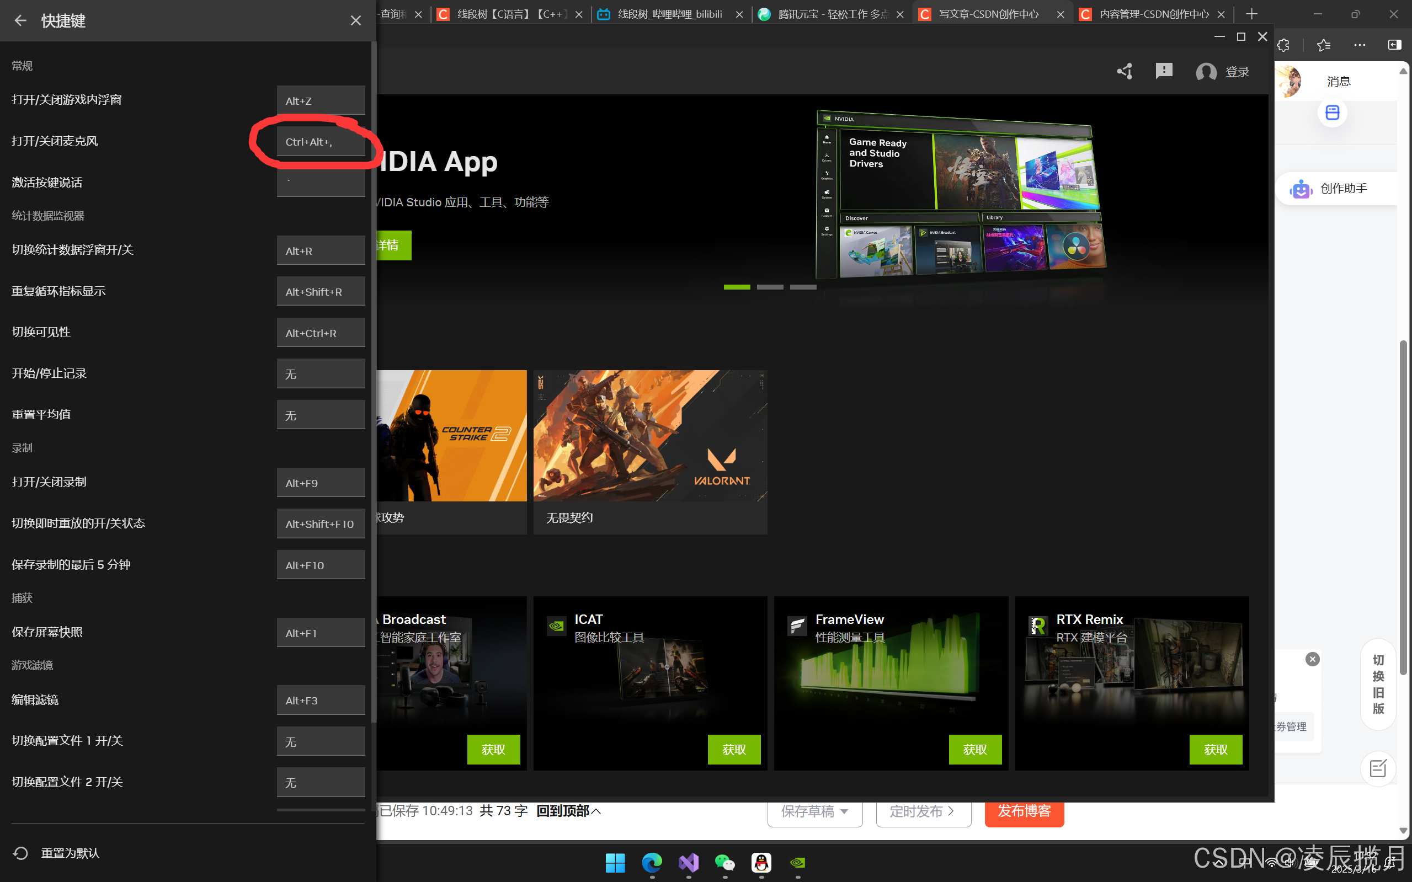Click the NVIDIA icon in the taskbar
1412x882 pixels.
pos(798,862)
